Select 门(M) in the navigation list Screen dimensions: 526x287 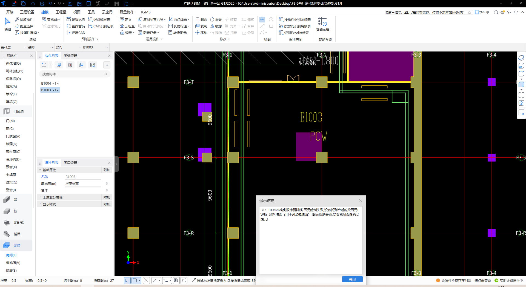10,121
